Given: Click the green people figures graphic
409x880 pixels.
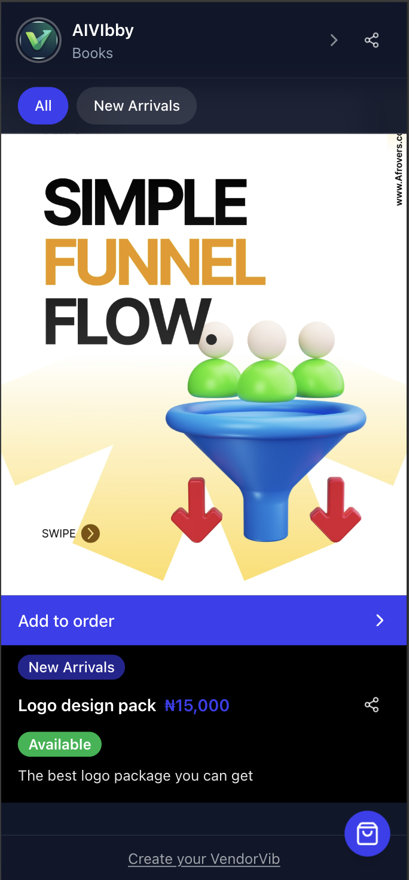Looking at the screenshot, I should pyautogui.click(x=266, y=362).
